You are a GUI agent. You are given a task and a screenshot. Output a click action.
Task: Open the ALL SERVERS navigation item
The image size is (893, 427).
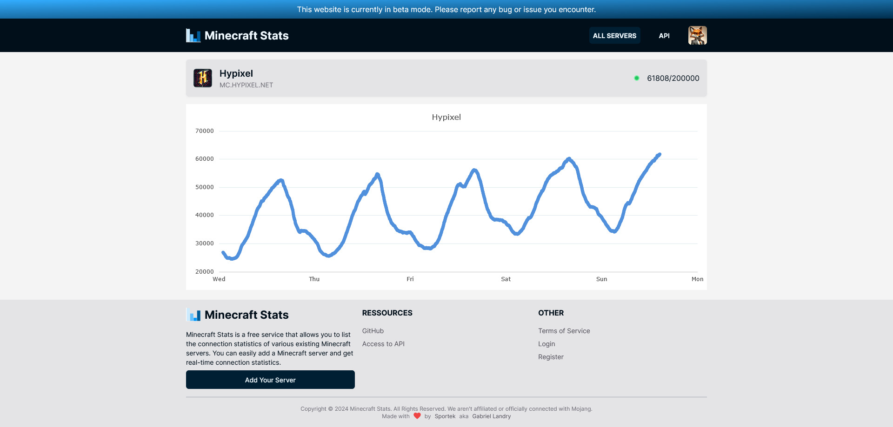[614, 35]
